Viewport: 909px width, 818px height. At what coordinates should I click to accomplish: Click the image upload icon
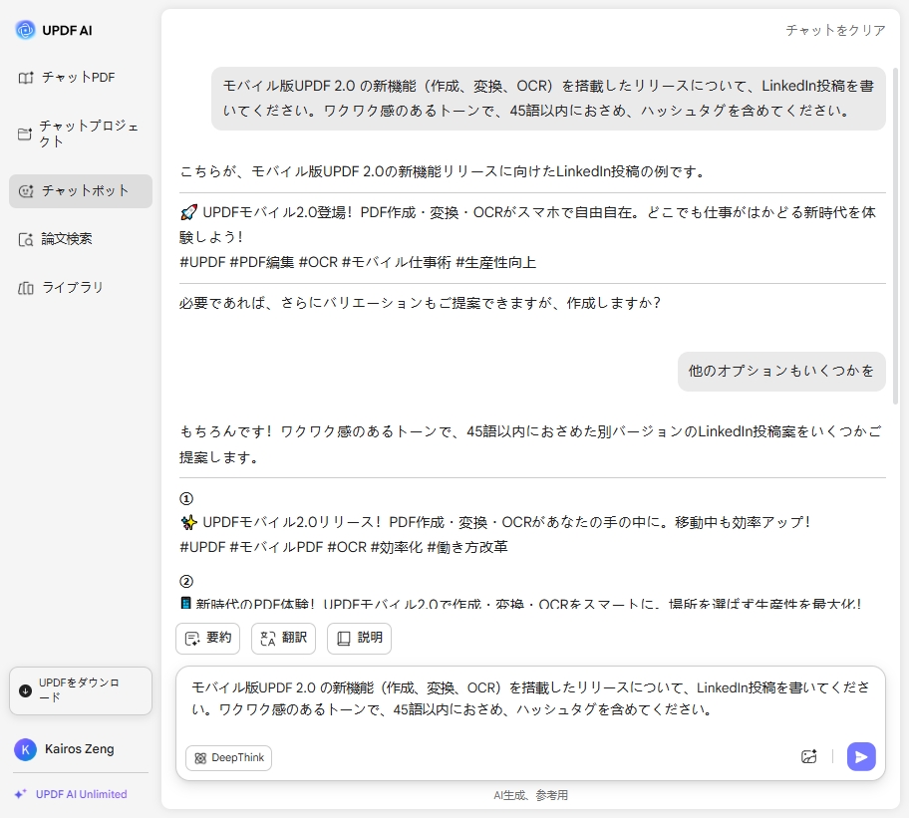point(808,756)
